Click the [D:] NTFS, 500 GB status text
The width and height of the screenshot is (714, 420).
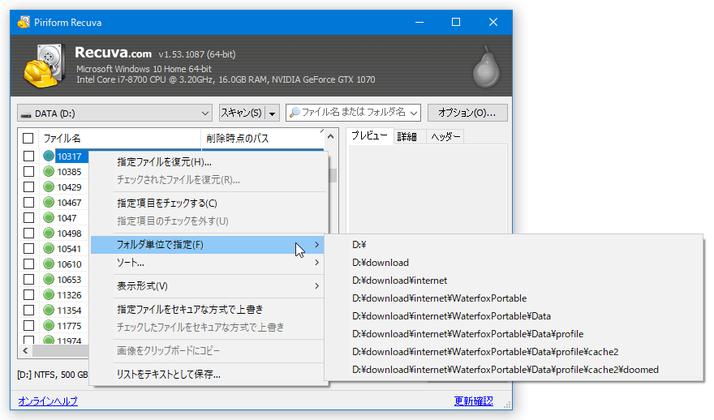[53, 375]
